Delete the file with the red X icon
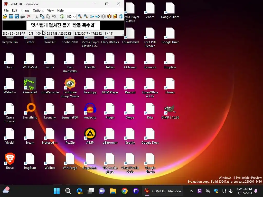 click(29, 16)
